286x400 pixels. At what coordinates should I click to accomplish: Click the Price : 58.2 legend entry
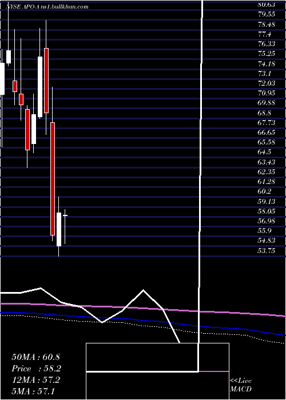tap(37, 369)
